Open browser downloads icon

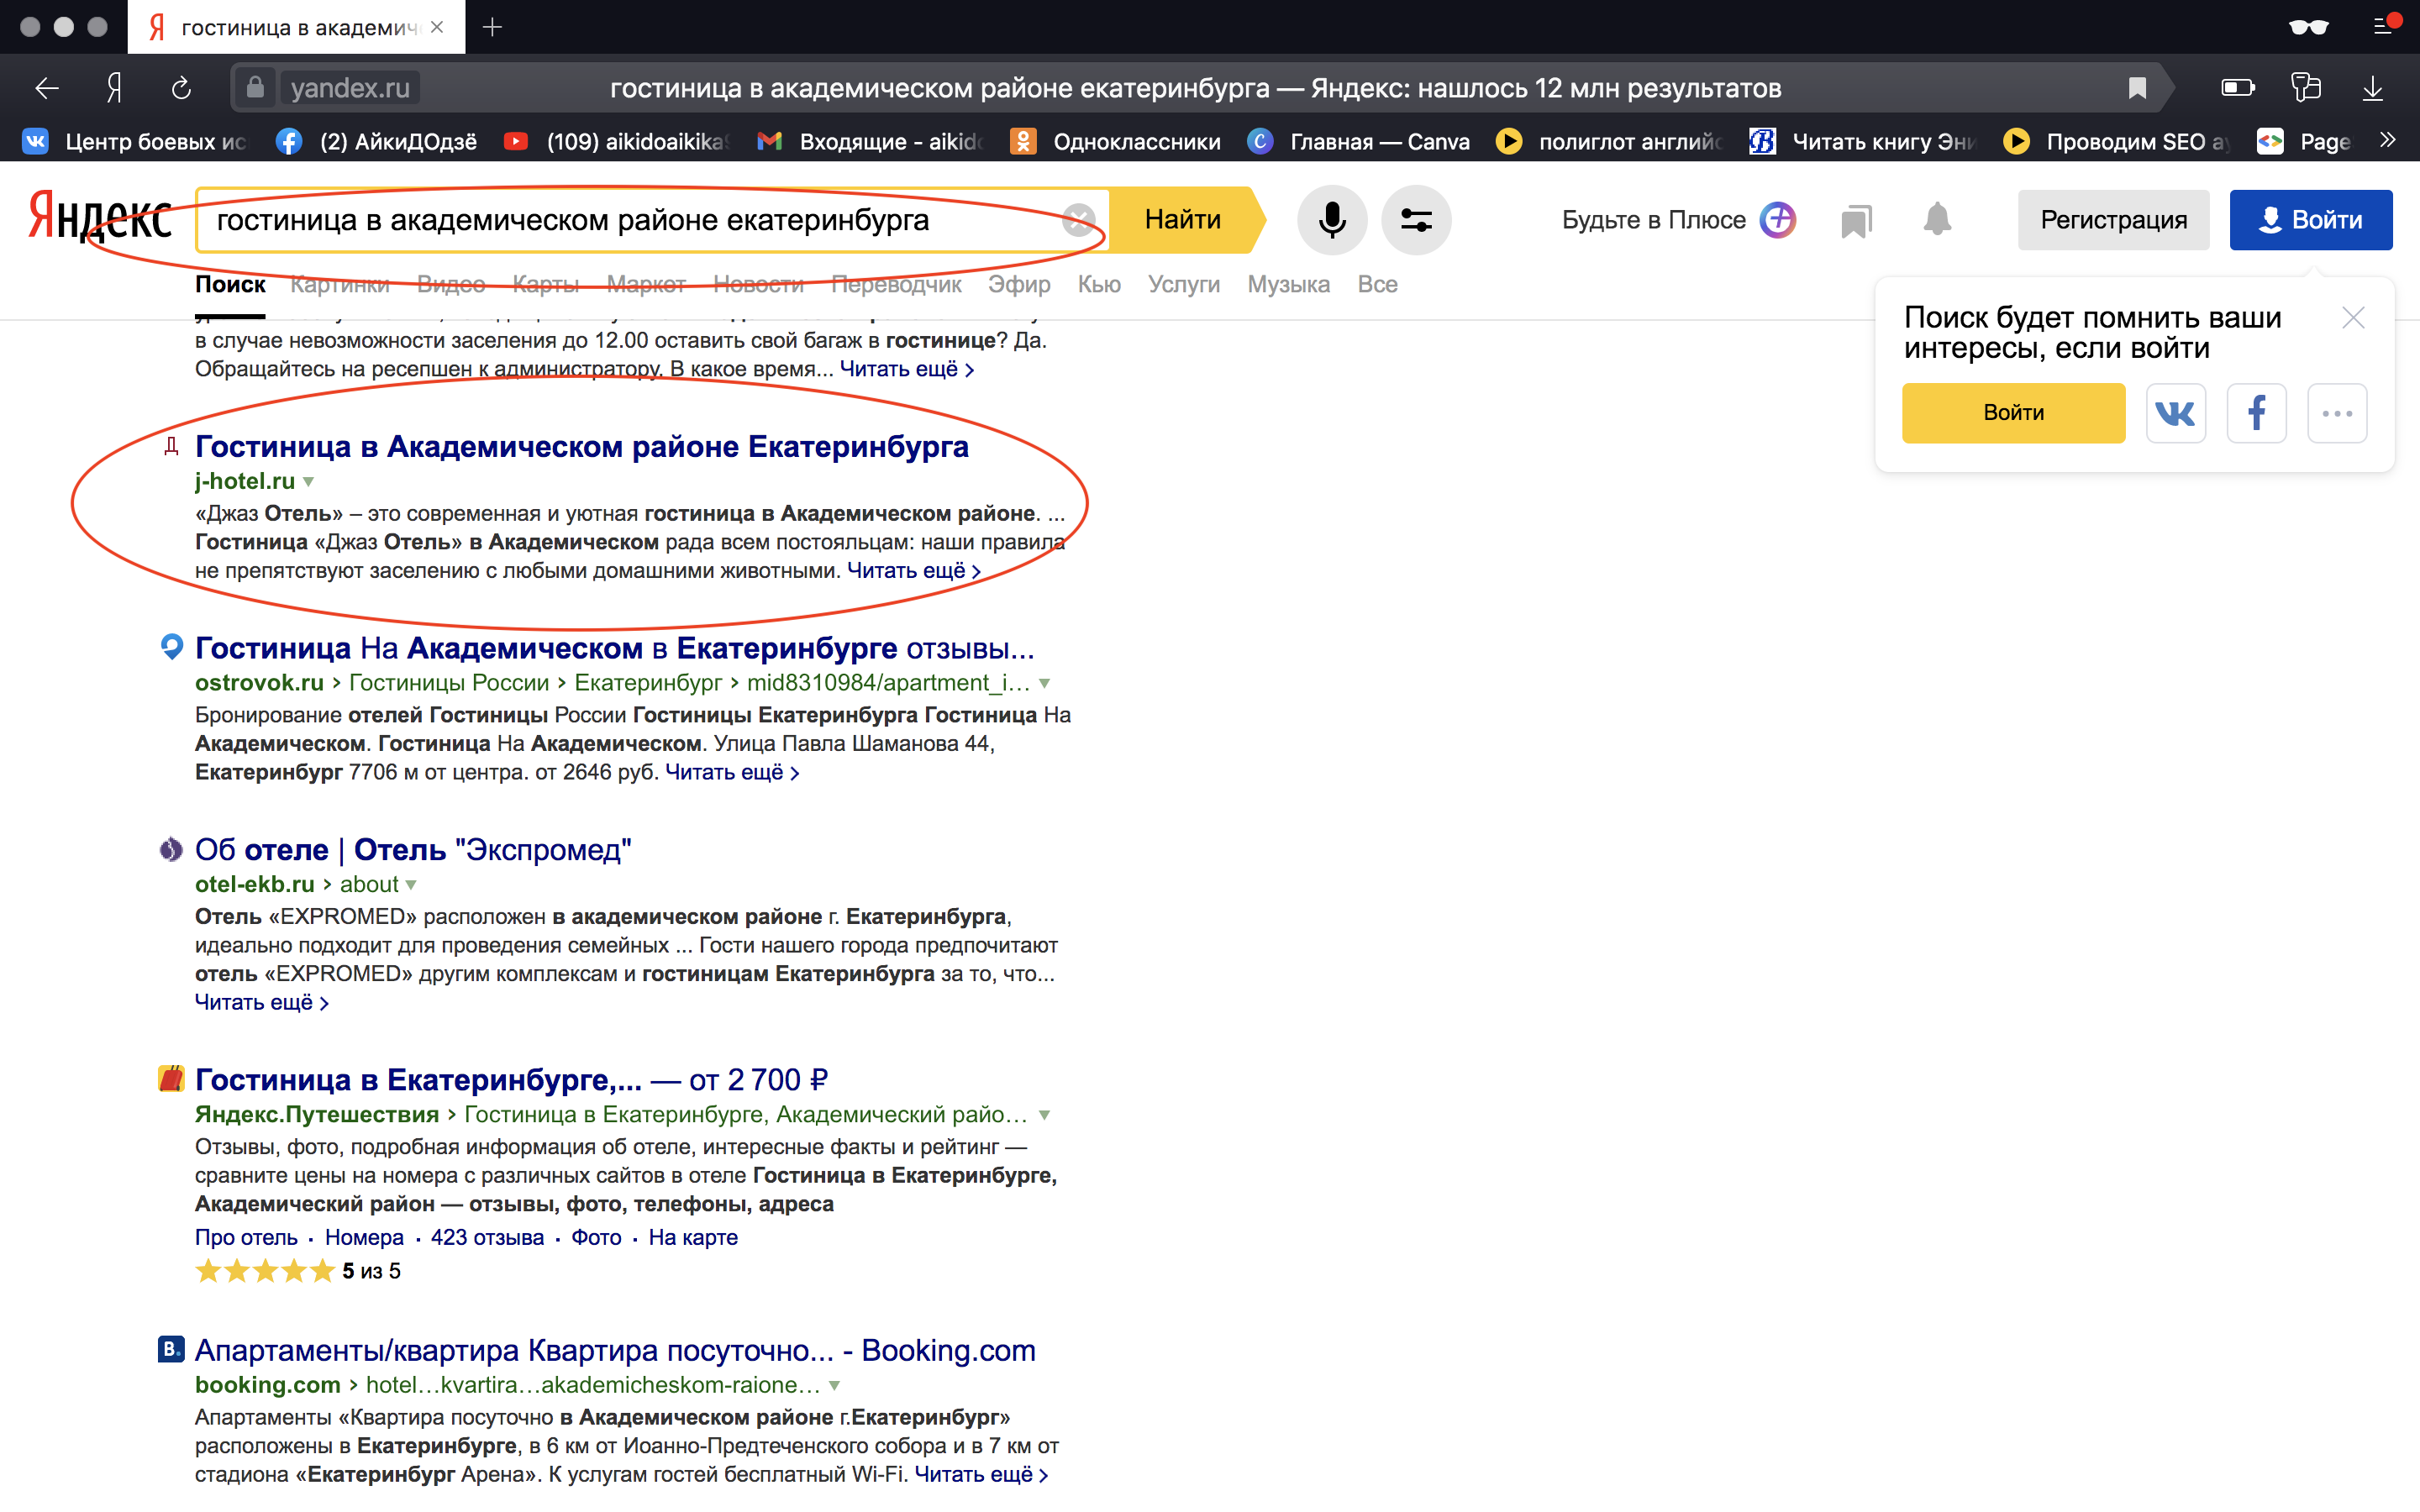[2372, 88]
